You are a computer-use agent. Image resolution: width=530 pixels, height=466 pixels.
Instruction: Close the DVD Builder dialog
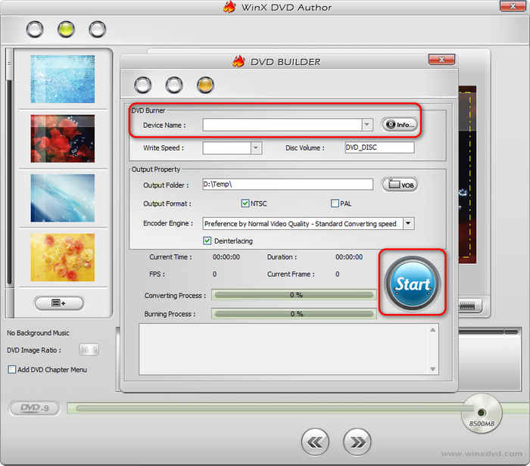coord(441,60)
